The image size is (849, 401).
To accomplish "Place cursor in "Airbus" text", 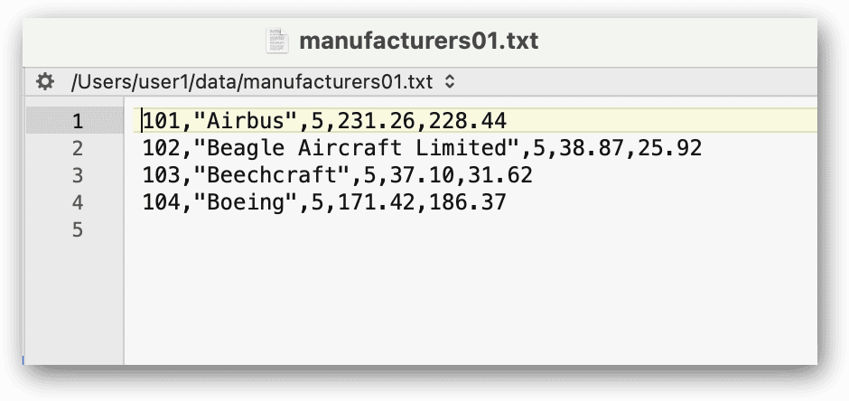I will 247,121.
